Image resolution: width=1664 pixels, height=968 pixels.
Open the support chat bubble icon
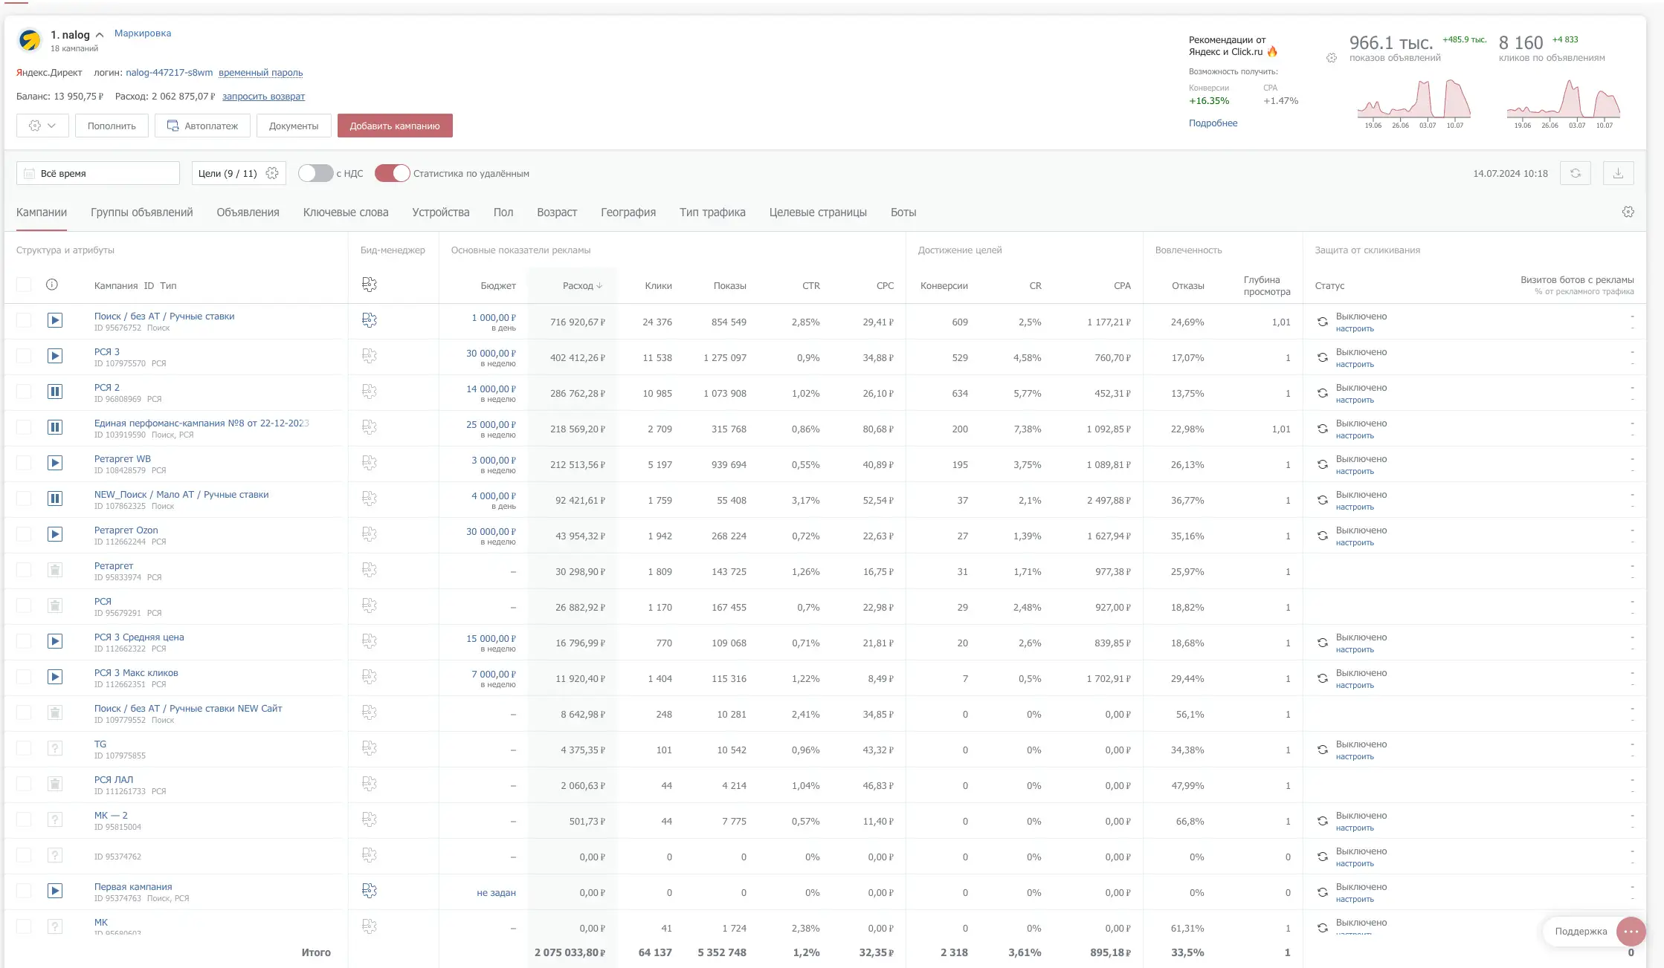[1631, 931]
